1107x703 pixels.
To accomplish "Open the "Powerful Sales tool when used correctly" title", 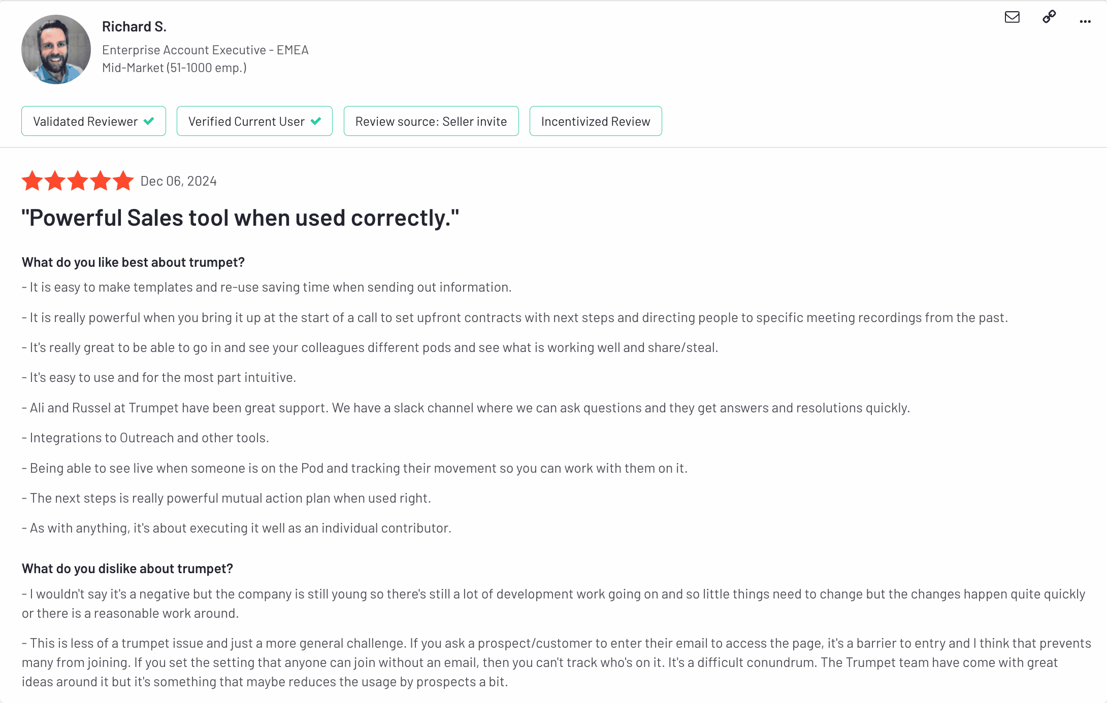I will point(240,218).
